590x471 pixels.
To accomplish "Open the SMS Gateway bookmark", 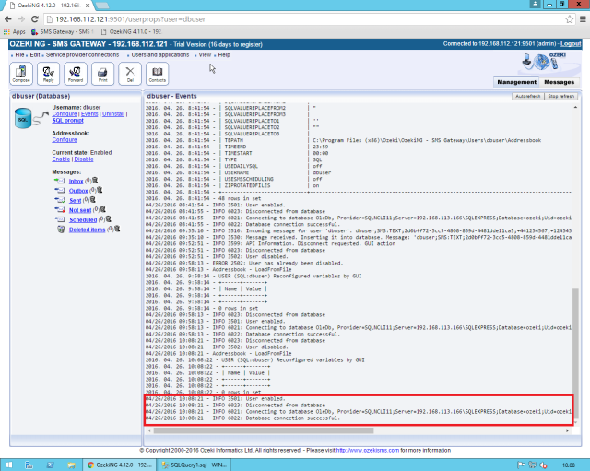I will pos(62,32).
